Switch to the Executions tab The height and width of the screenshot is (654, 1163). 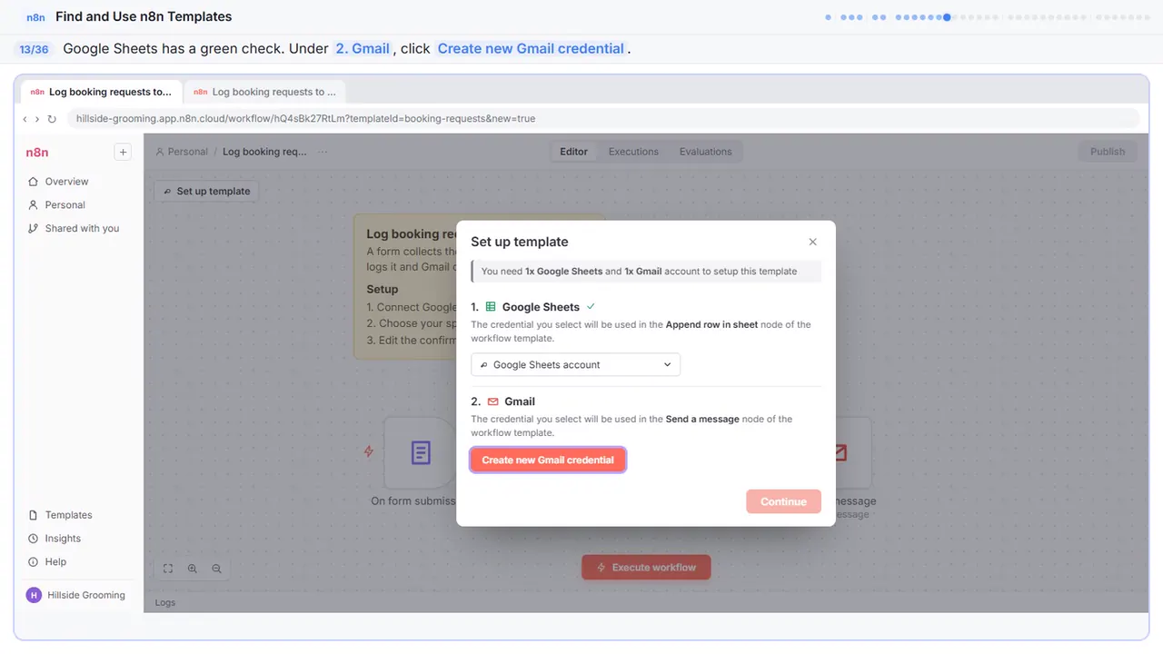point(633,152)
